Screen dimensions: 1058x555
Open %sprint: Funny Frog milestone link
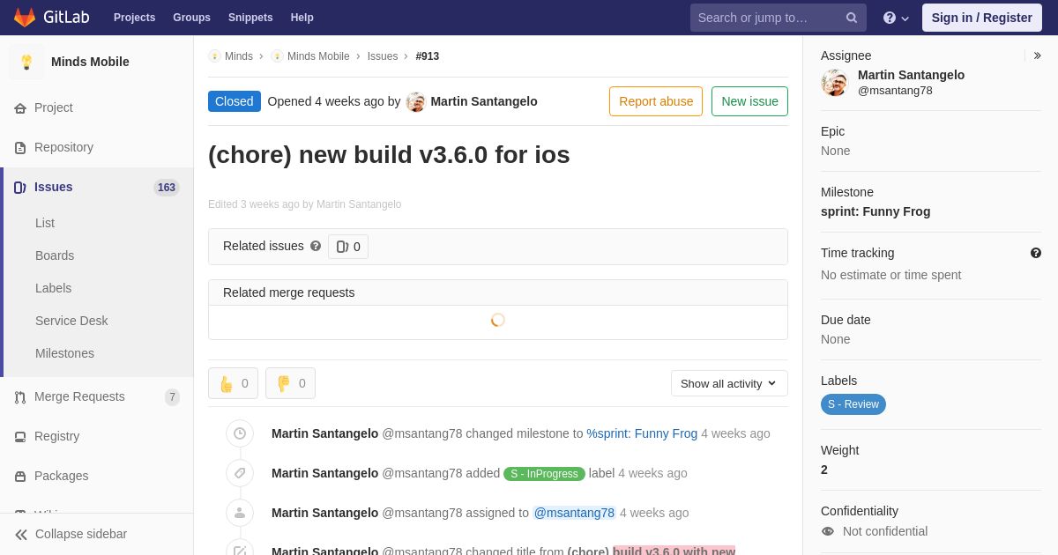point(642,433)
